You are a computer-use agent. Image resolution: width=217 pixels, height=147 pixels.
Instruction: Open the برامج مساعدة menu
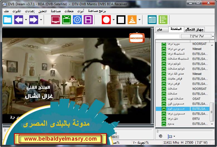[x=97, y=11]
